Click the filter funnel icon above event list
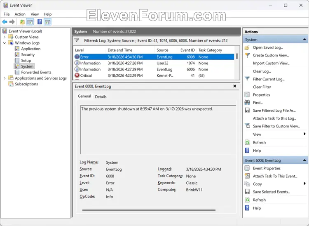 [x=77, y=40]
